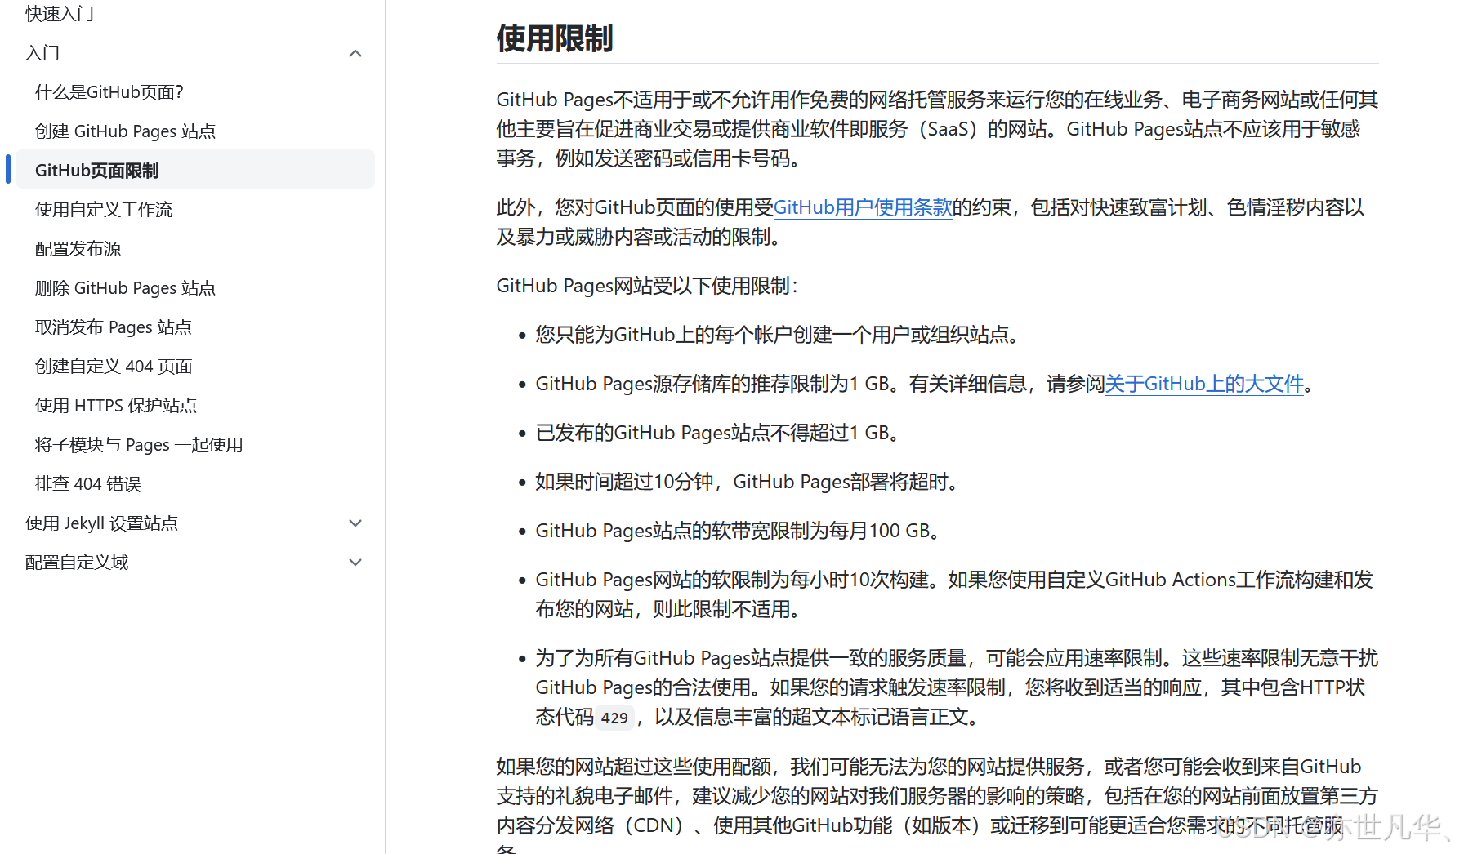Click text 如果时间超过10分钟 bullet

pos(748,482)
